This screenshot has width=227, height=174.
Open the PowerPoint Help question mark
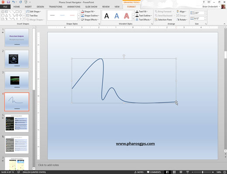204,2
